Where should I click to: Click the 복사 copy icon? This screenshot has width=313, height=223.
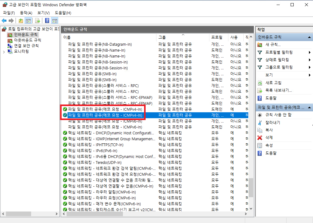(260, 130)
